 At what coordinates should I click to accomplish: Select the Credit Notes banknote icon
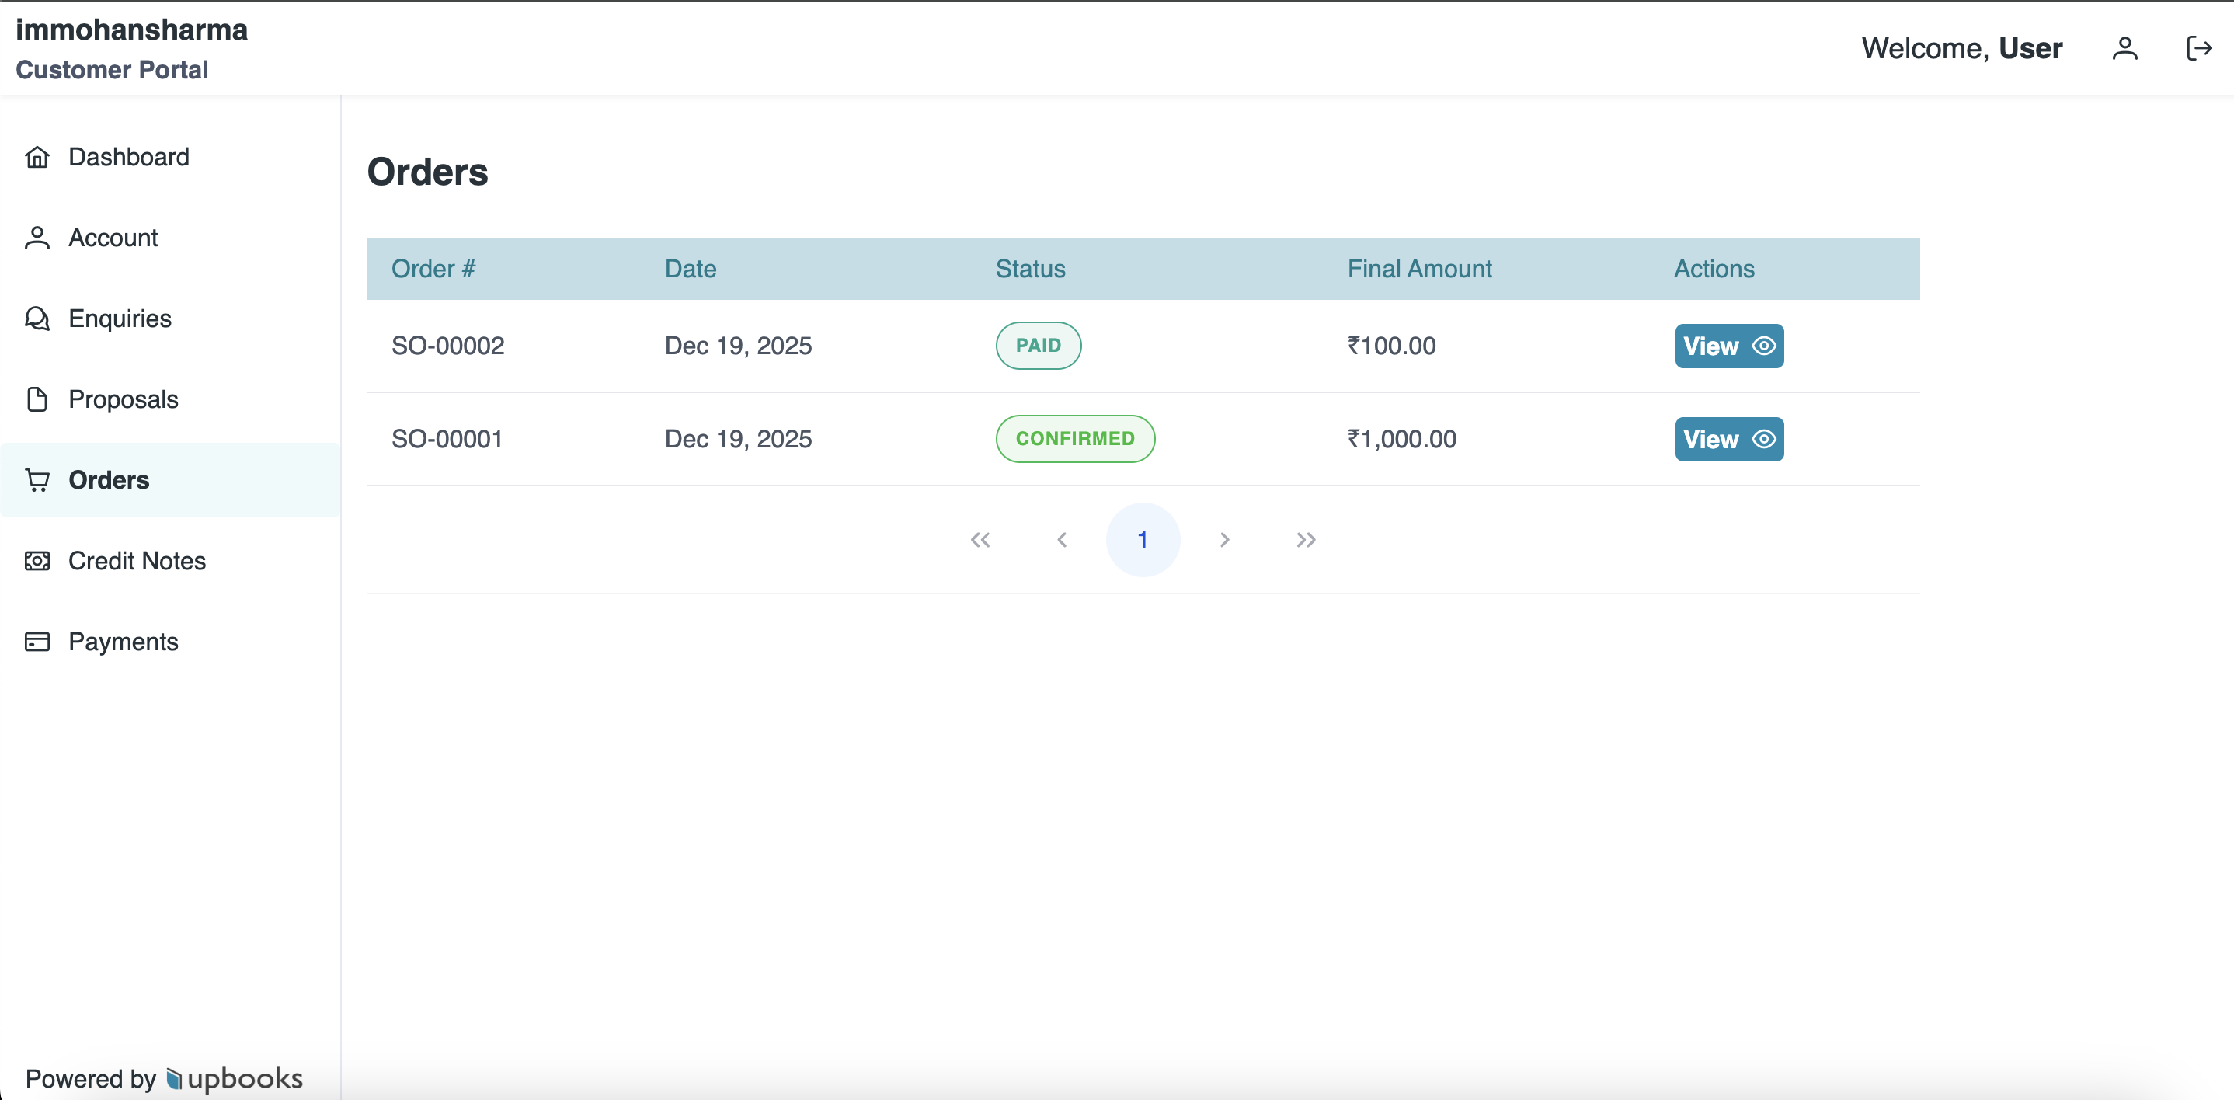point(37,562)
